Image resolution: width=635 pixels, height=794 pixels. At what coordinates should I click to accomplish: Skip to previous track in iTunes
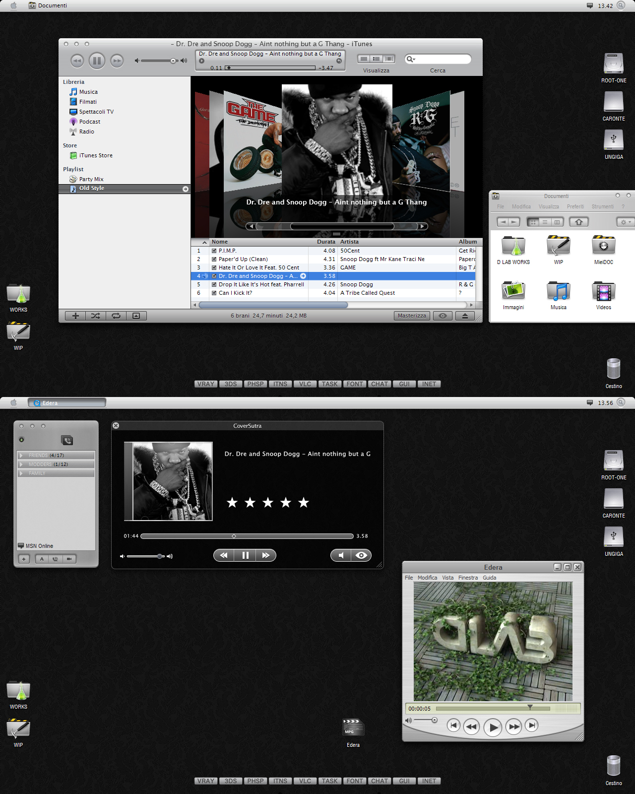(77, 61)
